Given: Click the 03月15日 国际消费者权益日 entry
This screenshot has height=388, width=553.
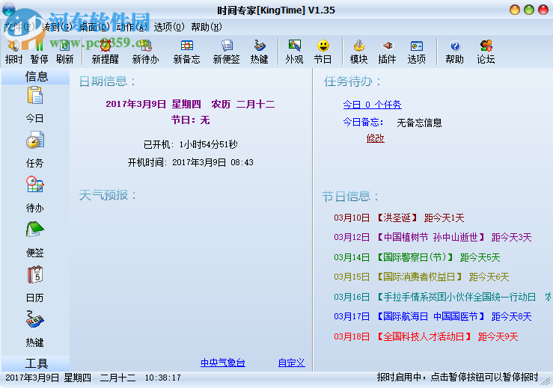Looking at the screenshot, I should [421, 277].
